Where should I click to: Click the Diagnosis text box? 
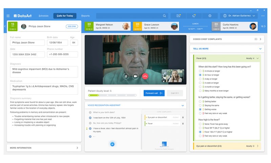(44, 72)
